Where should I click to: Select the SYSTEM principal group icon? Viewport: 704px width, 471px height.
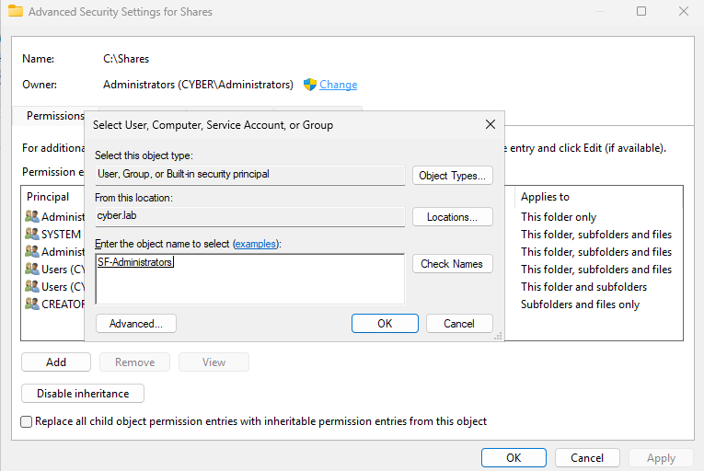[32, 235]
